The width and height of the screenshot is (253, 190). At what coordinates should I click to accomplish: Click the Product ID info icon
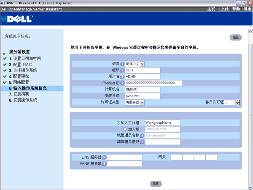click(122, 83)
